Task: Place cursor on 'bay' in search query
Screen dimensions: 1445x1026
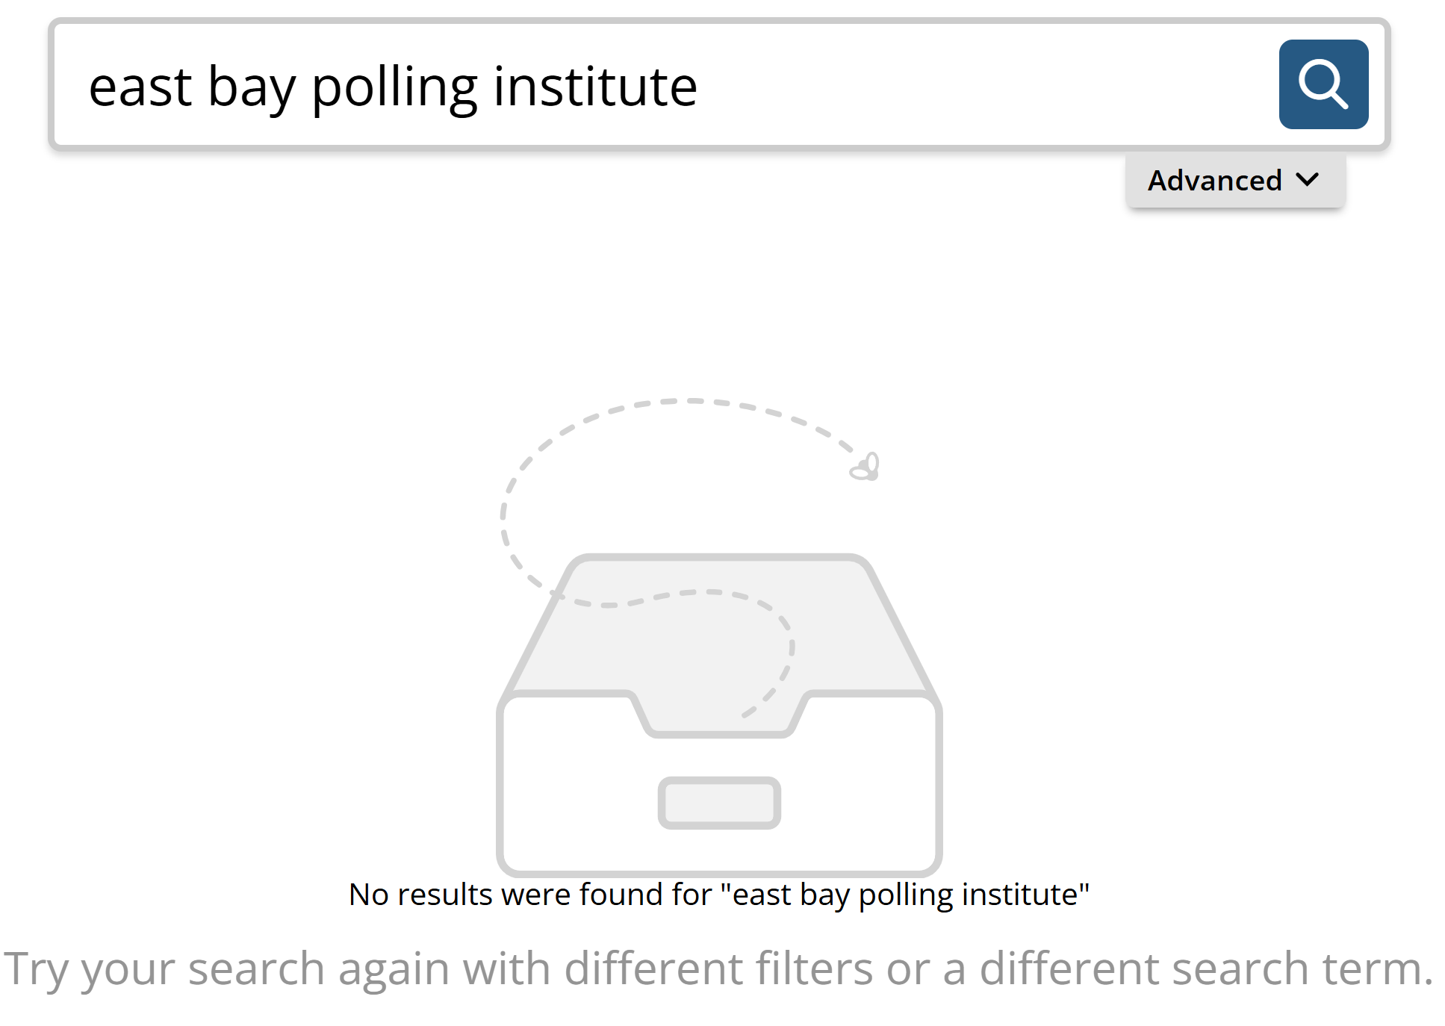Action: [251, 87]
